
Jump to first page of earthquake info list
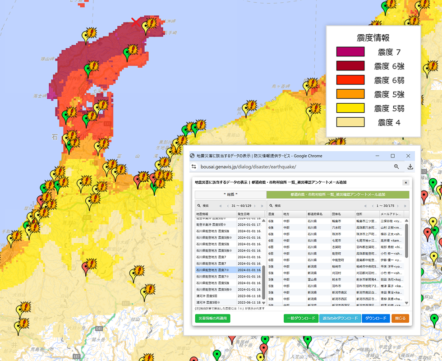221,205
